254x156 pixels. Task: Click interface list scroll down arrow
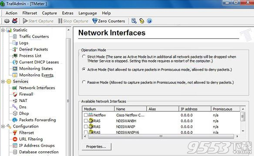(243, 131)
